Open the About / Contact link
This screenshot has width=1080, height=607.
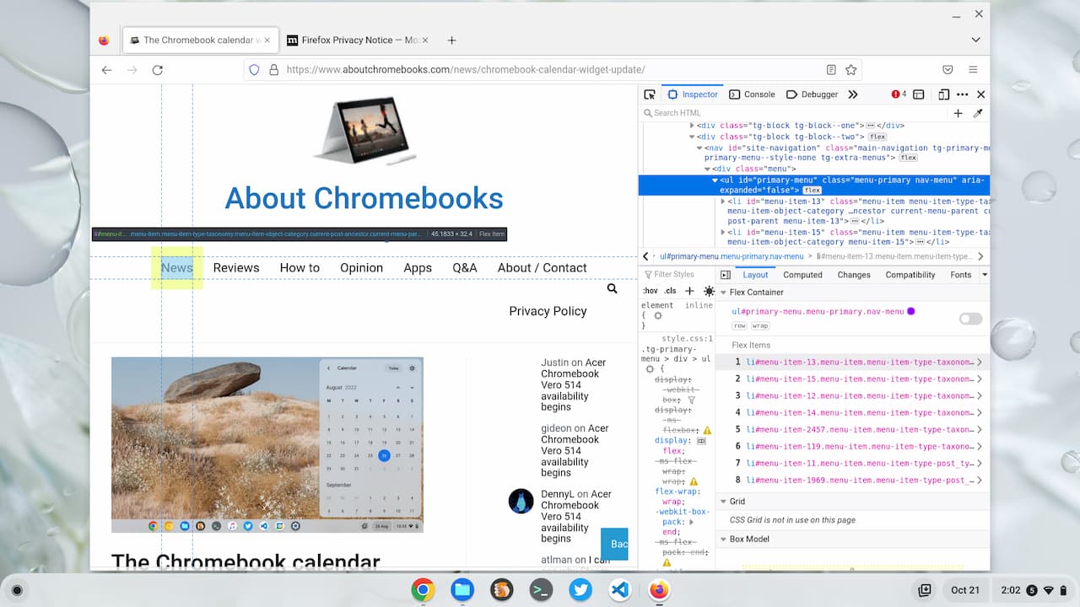pyautogui.click(x=542, y=268)
